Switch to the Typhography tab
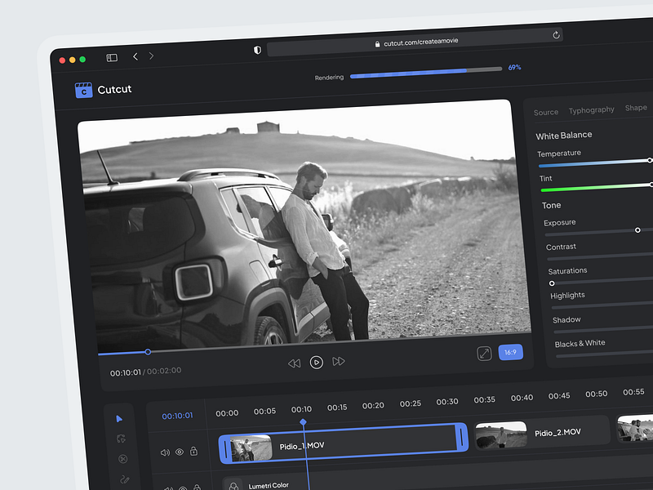This screenshot has width=653, height=490. click(x=591, y=109)
